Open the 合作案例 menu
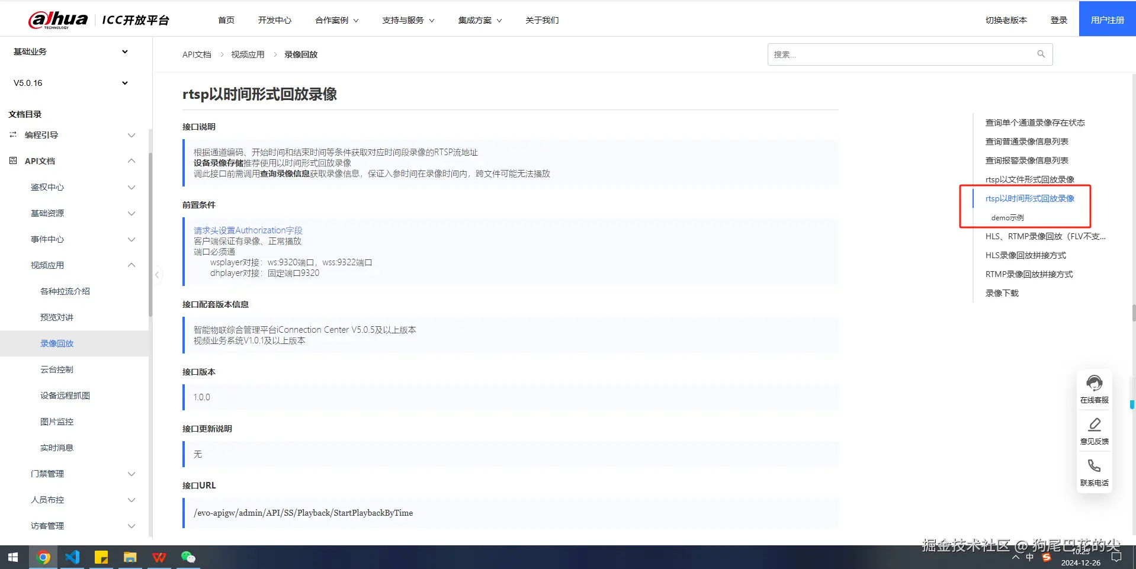 coord(337,20)
